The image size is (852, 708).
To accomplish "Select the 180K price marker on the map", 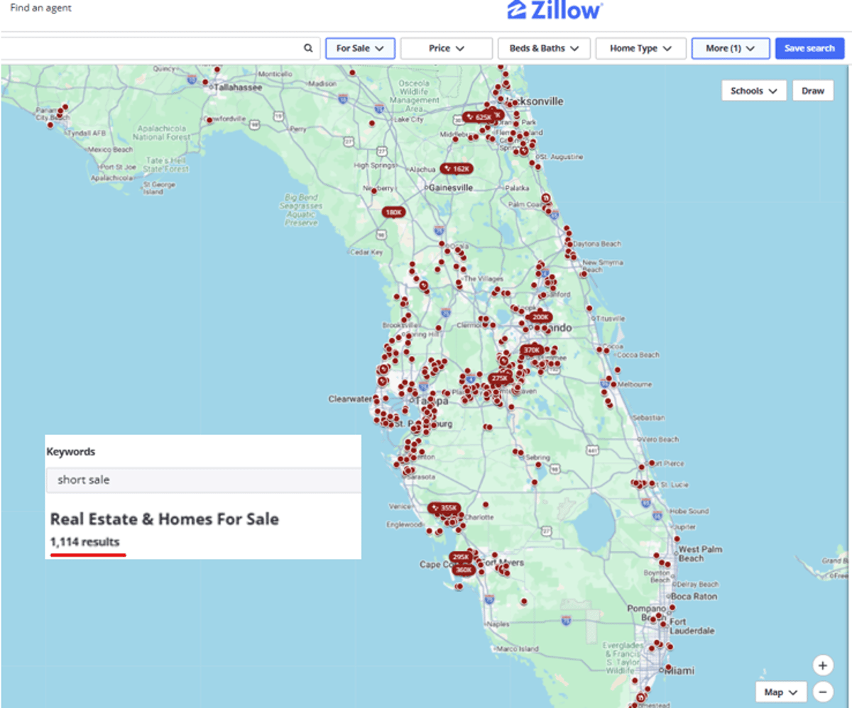I will click(x=393, y=211).
